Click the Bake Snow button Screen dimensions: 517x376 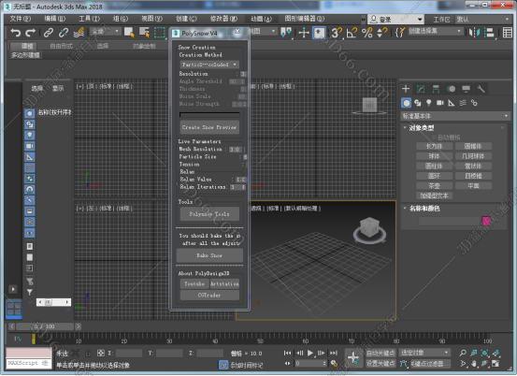(x=209, y=255)
